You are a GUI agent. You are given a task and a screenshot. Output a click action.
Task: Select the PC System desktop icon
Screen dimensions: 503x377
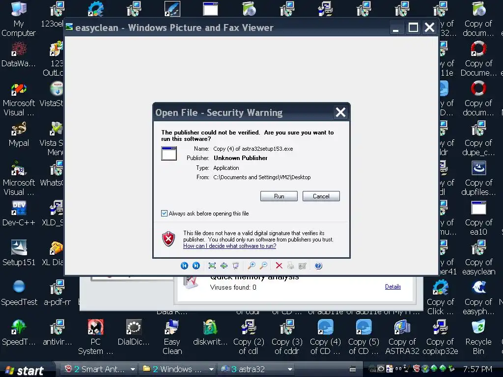pyautogui.click(x=96, y=337)
